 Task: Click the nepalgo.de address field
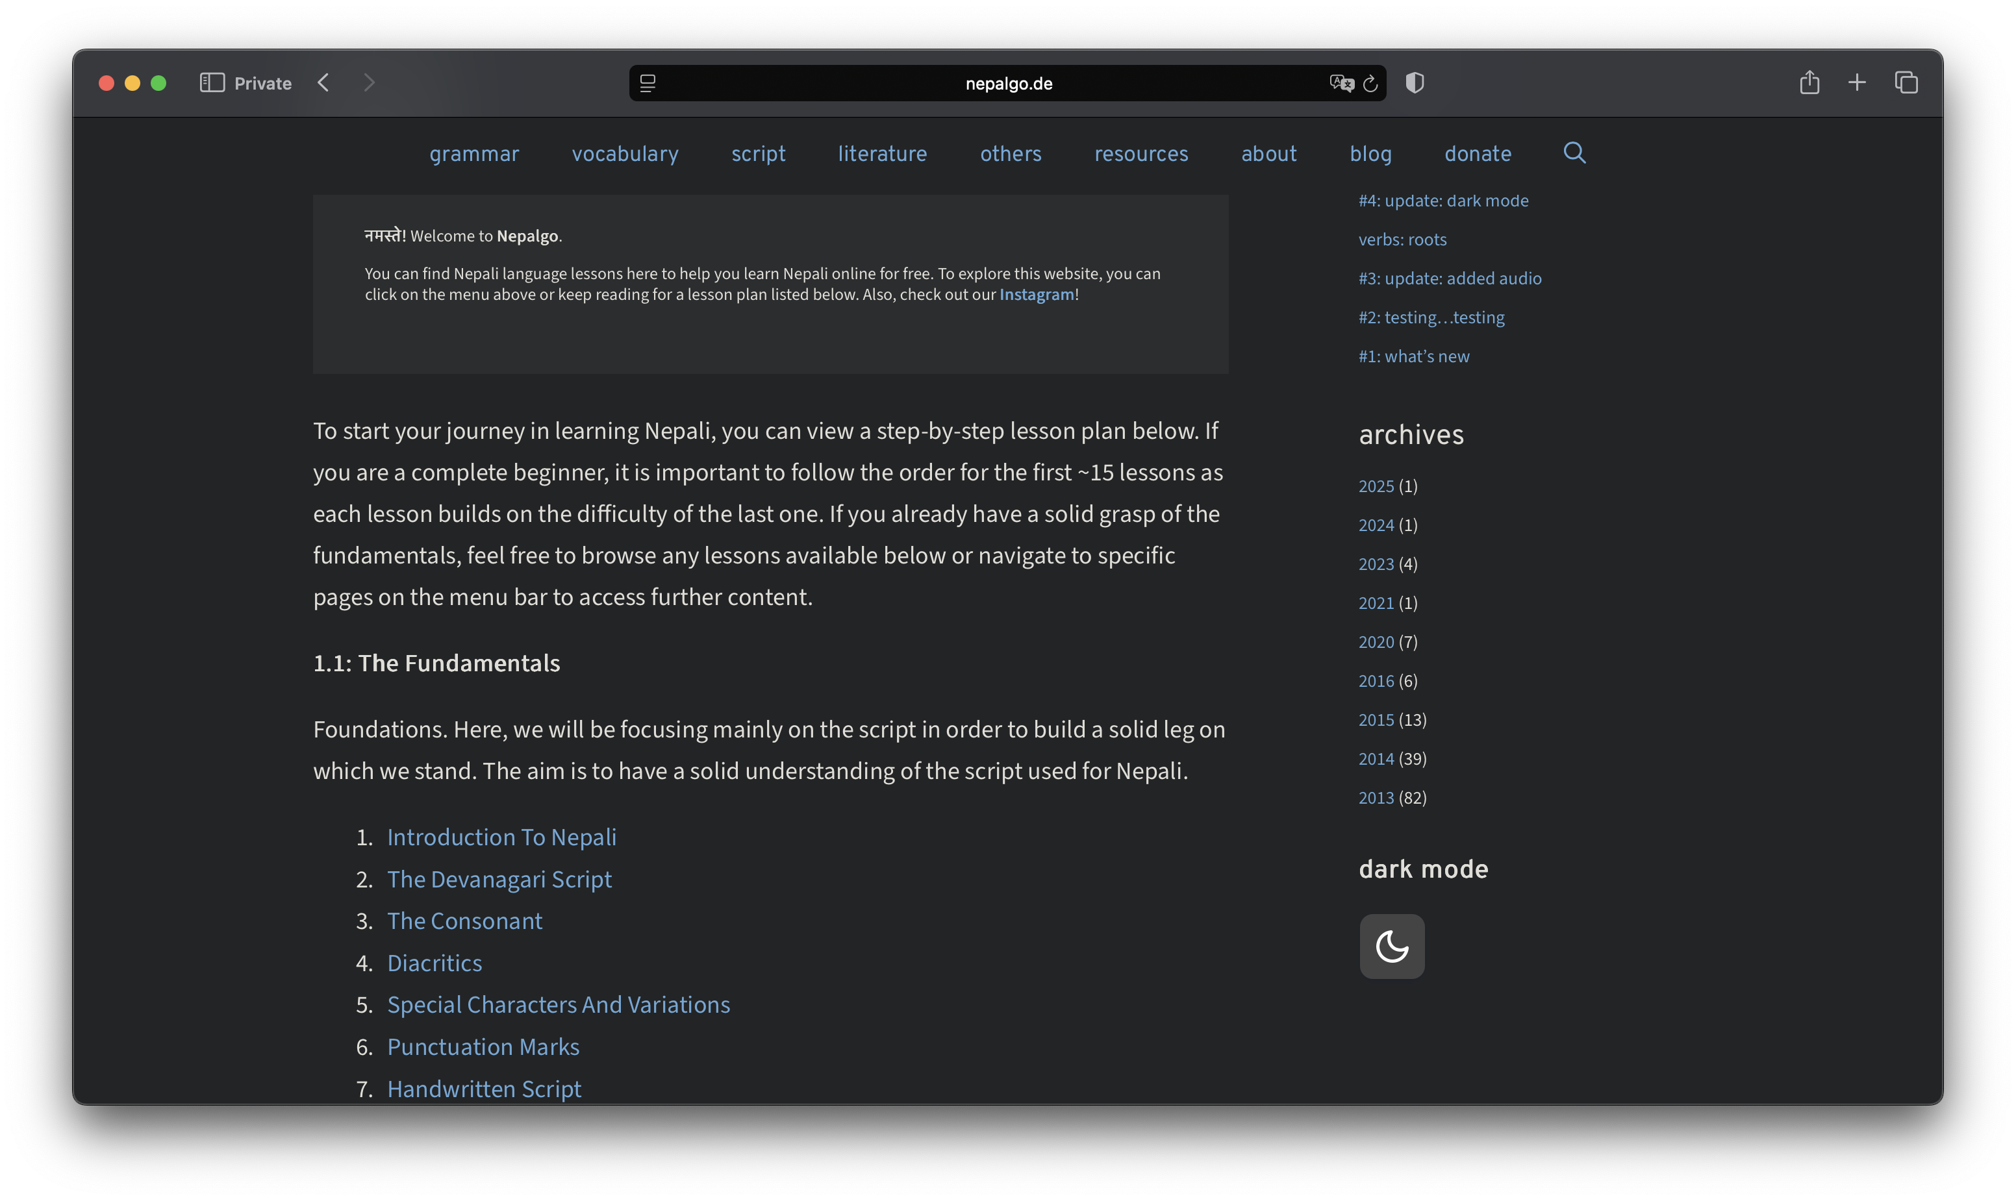tap(1008, 83)
